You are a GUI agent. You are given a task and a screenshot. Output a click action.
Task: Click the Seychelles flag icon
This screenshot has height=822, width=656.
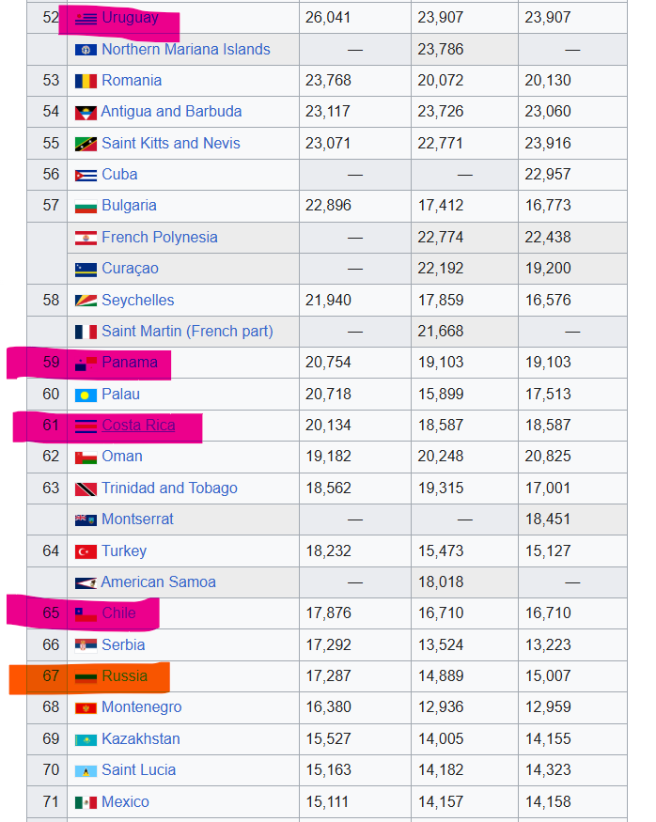click(x=86, y=301)
